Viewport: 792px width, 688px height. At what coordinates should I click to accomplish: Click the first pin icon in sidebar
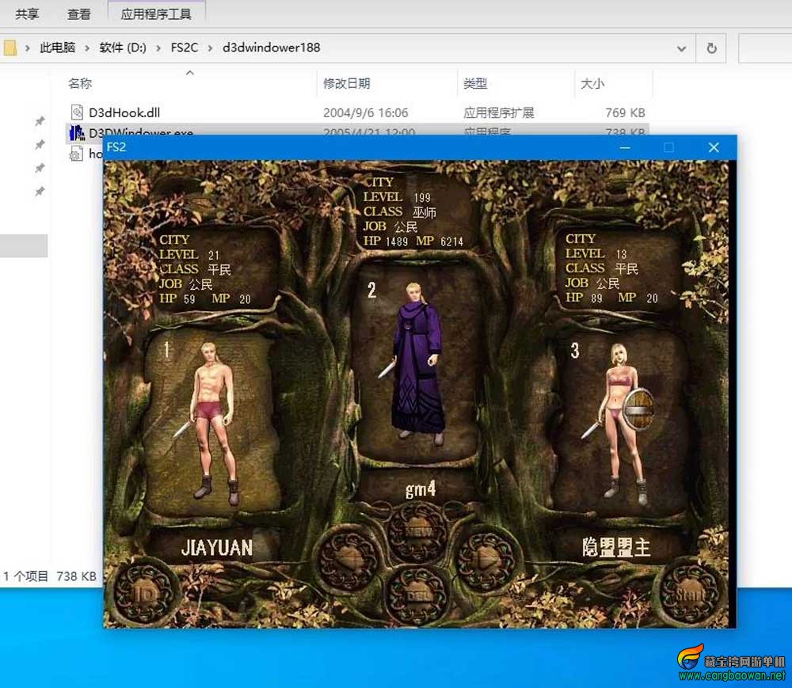(x=40, y=121)
